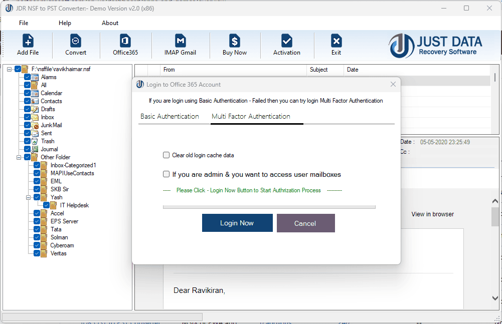502x324 pixels.
Task: Click Cancel in the Office 365 dialog
Action: point(305,223)
